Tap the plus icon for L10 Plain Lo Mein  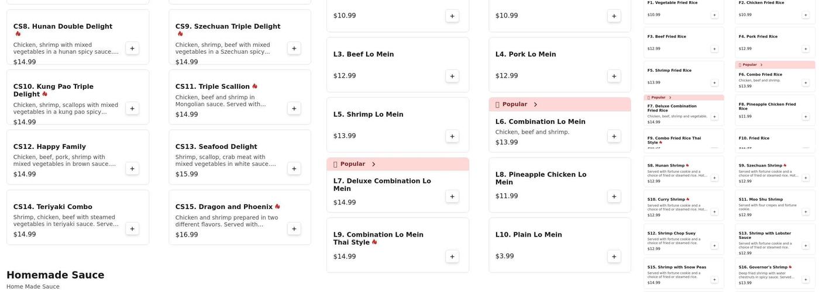tap(614, 256)
